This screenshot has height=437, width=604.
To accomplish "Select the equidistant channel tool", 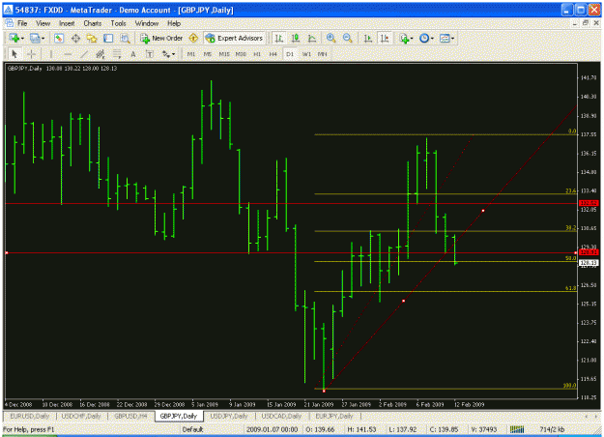I will [x=101, y=54].
